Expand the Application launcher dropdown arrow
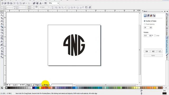Viewport: 169px width, 95px height. 43,3
